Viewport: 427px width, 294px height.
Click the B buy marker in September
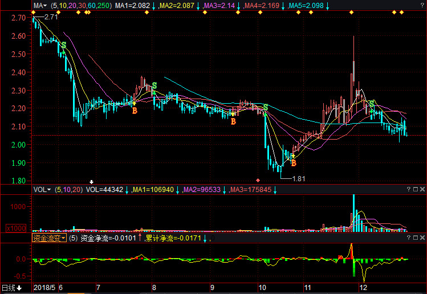pos(233,121)
